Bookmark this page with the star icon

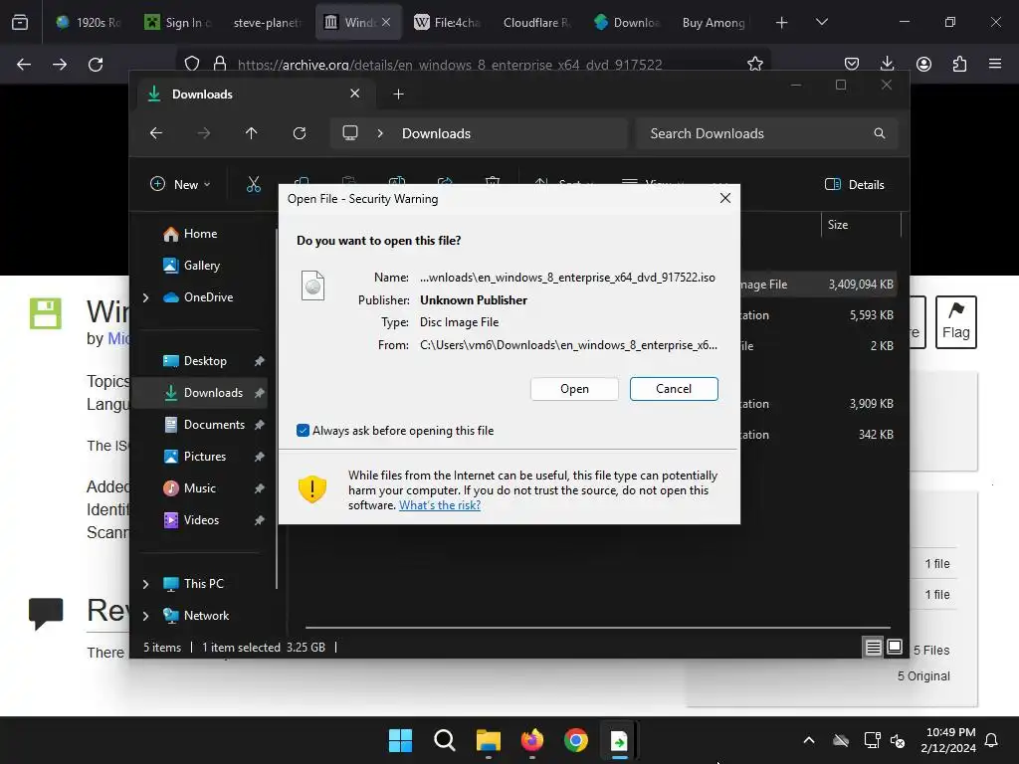pyautogui.click(x=754, y=64)
